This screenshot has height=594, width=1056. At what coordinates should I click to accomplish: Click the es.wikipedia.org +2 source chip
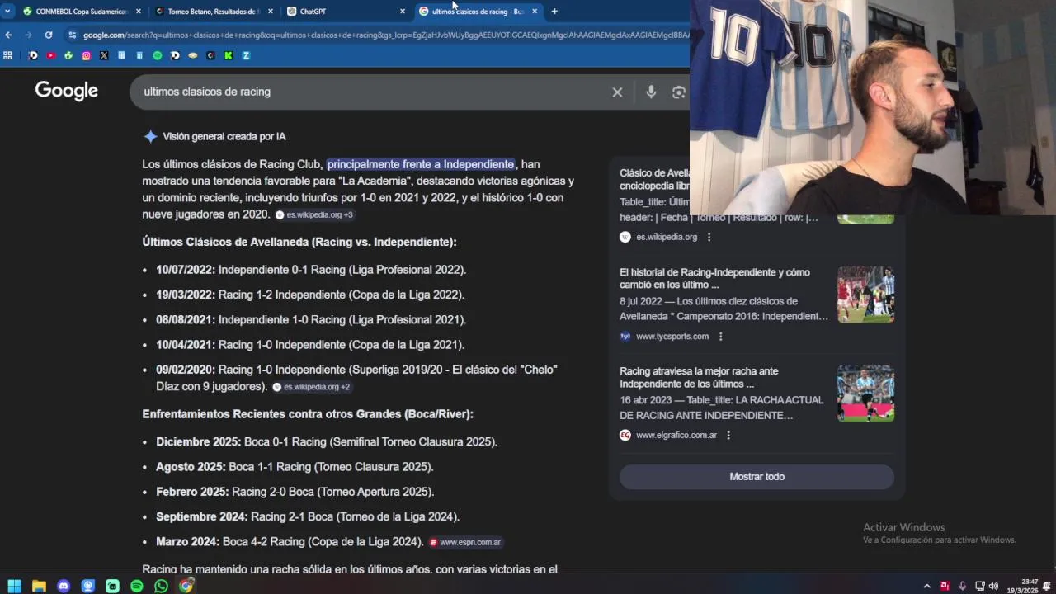coord(312,387)
